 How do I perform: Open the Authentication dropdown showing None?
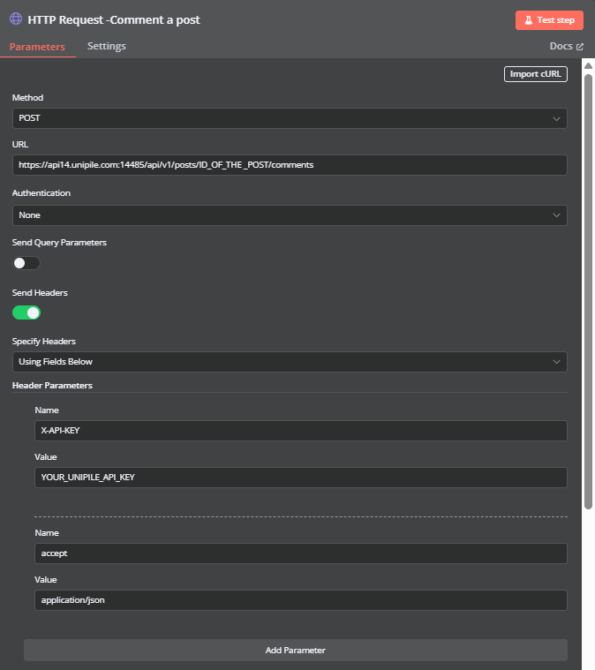tap(290, 215)
